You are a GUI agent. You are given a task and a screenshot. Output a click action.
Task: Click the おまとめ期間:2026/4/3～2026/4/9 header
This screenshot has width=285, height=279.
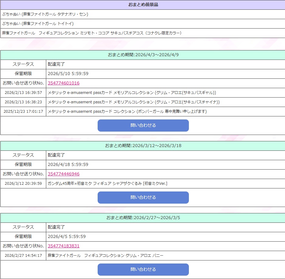(x=143, y=55)
